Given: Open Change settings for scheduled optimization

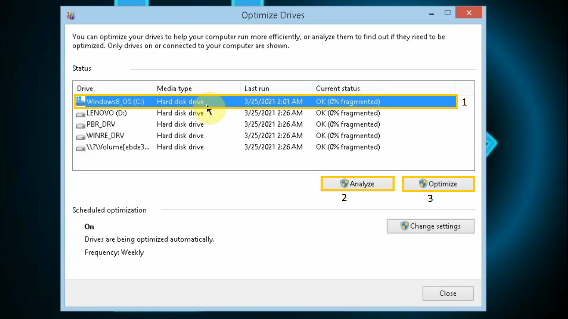Looking at the screenshot, I should point(430,226).
